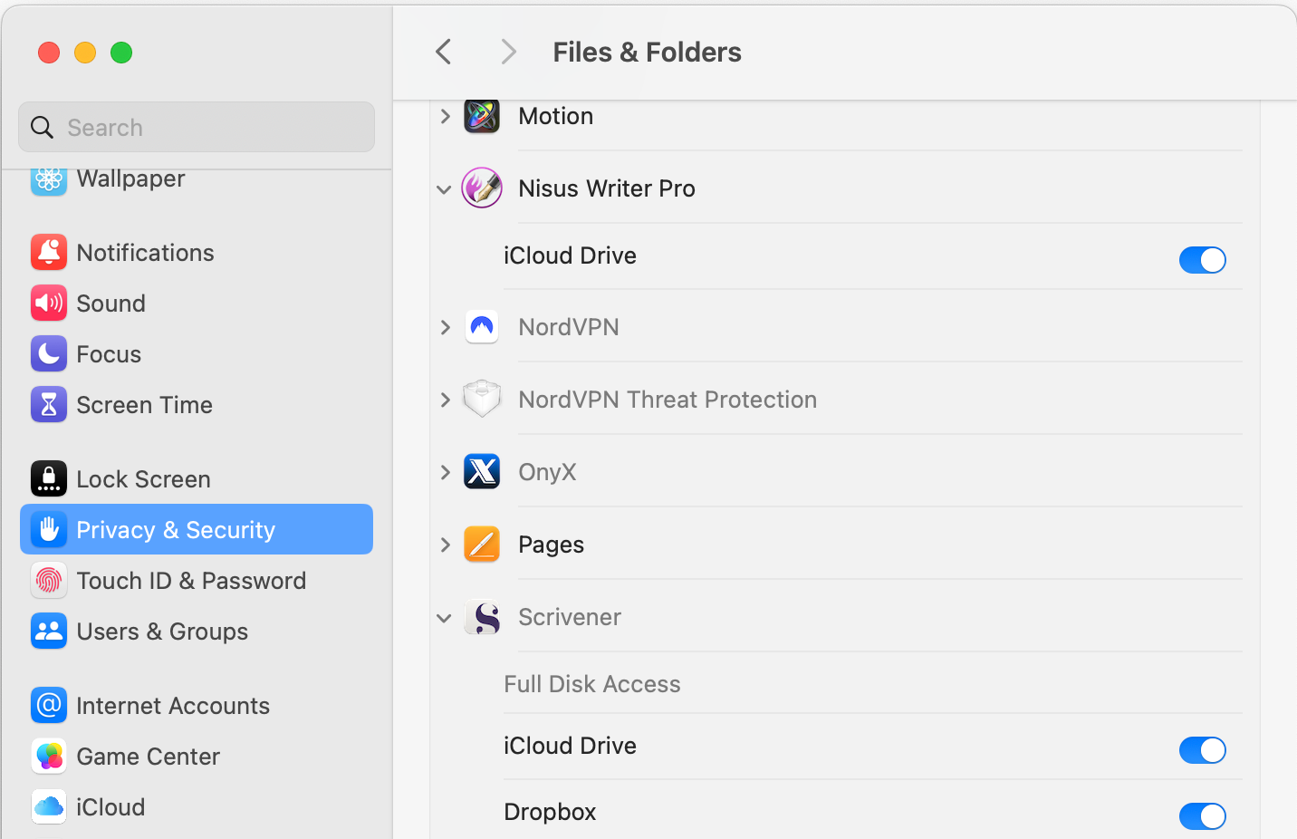Go back using the back arrow
The image size is (1297, 839).
(444, 52)
